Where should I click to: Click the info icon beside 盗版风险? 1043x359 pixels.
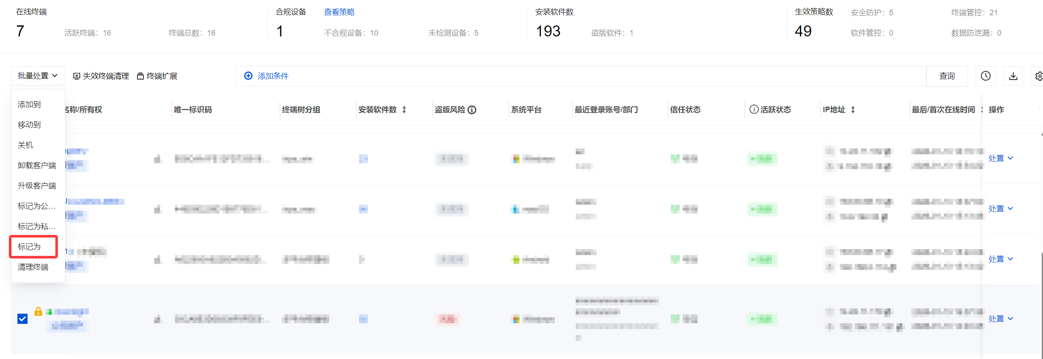[x=472, y=110]
